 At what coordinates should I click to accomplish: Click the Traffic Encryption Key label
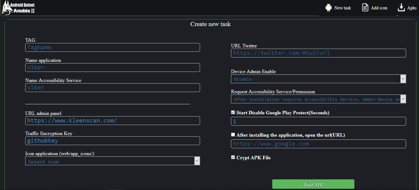pyautogui.click(x=49, y=134)
